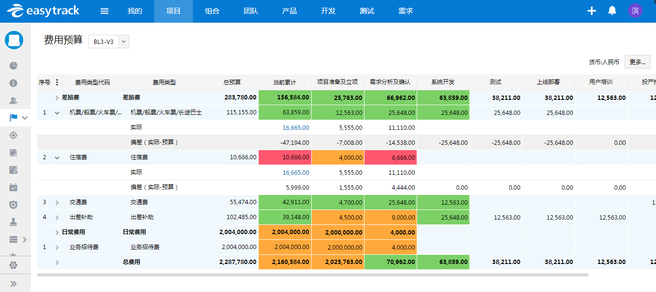This screenshot has height=292, width=656.
Task: Expand the list icon submenu arrow in sidebar
Action: click(x=25, y=239)
